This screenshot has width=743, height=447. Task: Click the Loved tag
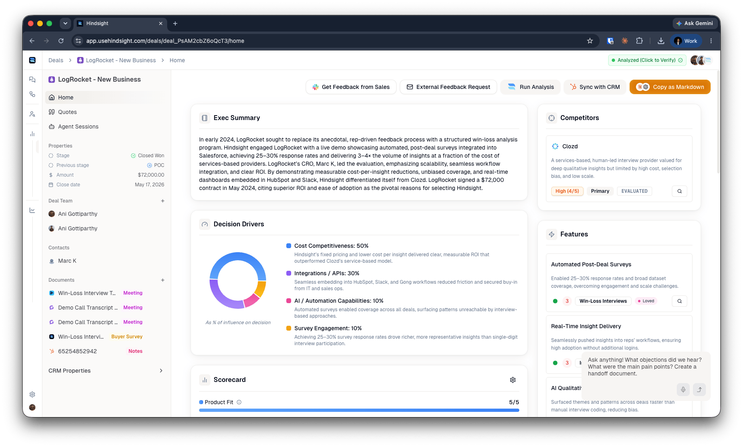(646, 301)
